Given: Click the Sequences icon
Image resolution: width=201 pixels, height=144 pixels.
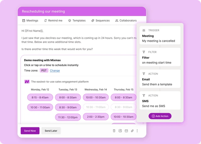Looking at the screenshot, I should [93, 20].
